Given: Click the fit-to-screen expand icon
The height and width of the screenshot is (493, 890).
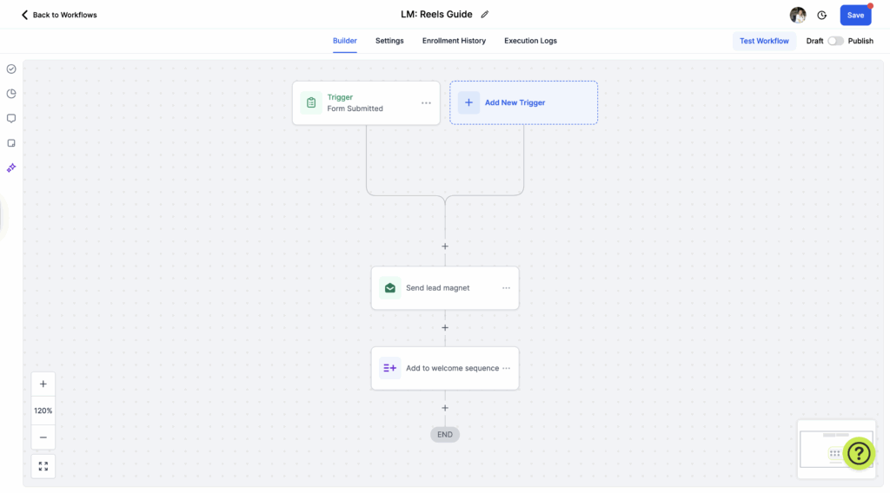Looking at the screenshot, I should pyautogui.click(x=43, y=466).
